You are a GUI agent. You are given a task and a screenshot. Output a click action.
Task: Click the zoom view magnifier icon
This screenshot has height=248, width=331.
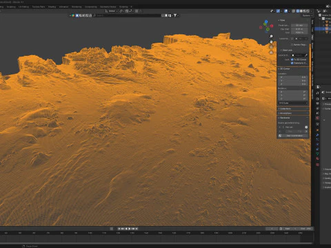[x=271, y=36]
